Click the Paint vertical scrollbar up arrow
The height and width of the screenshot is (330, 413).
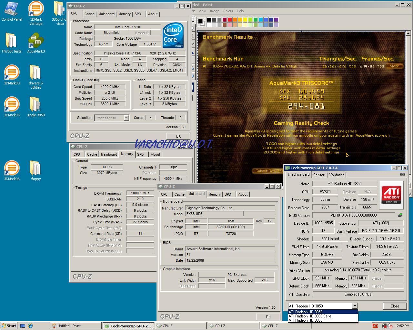pos(408,34)
